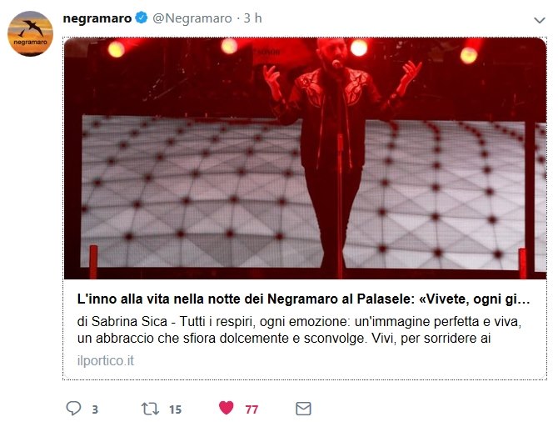Unlike the tweet via red heart
Viewport: 558px width, 422px height.
click(x=226, y=408)
